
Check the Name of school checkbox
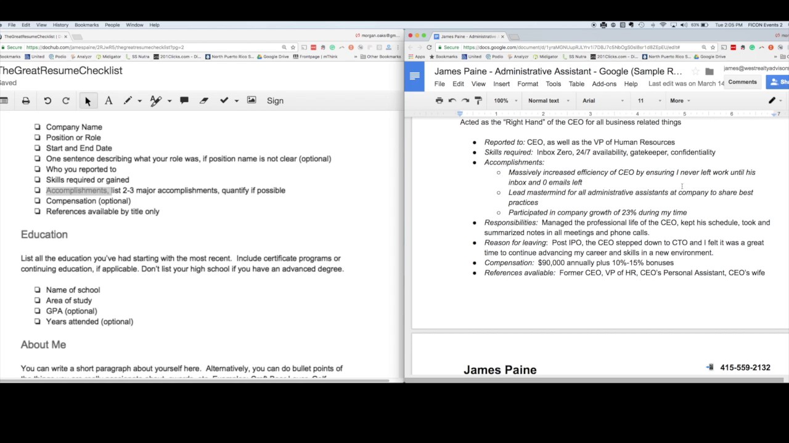click(38, 290)
